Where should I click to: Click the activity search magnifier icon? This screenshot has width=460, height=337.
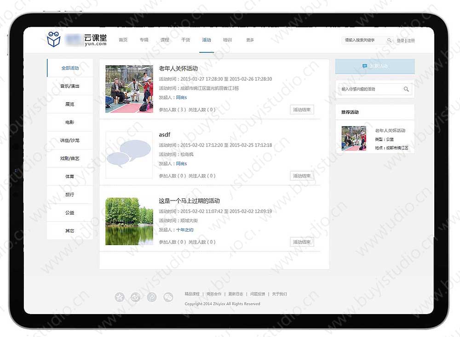point(406,89)
